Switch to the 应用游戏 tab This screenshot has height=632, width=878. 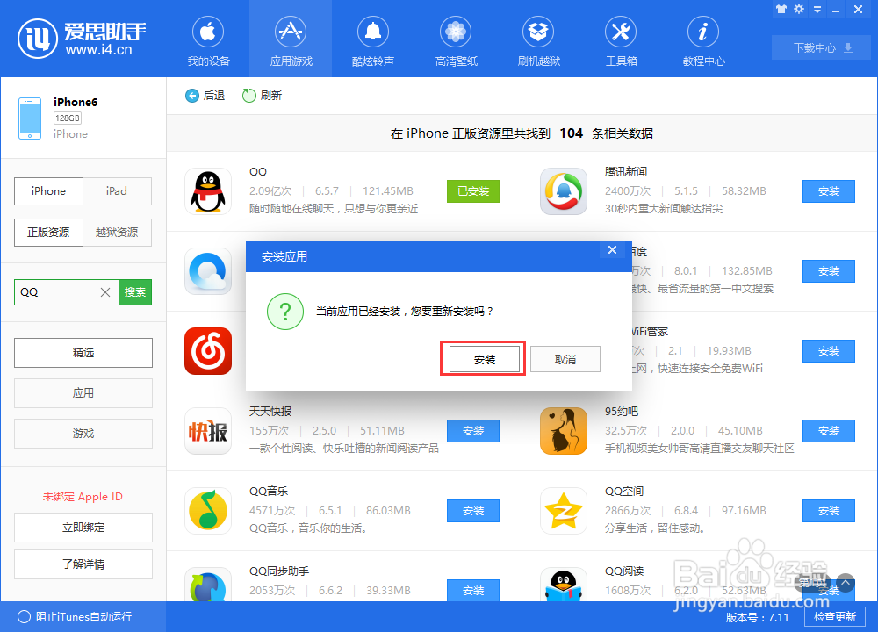(290, 39)
